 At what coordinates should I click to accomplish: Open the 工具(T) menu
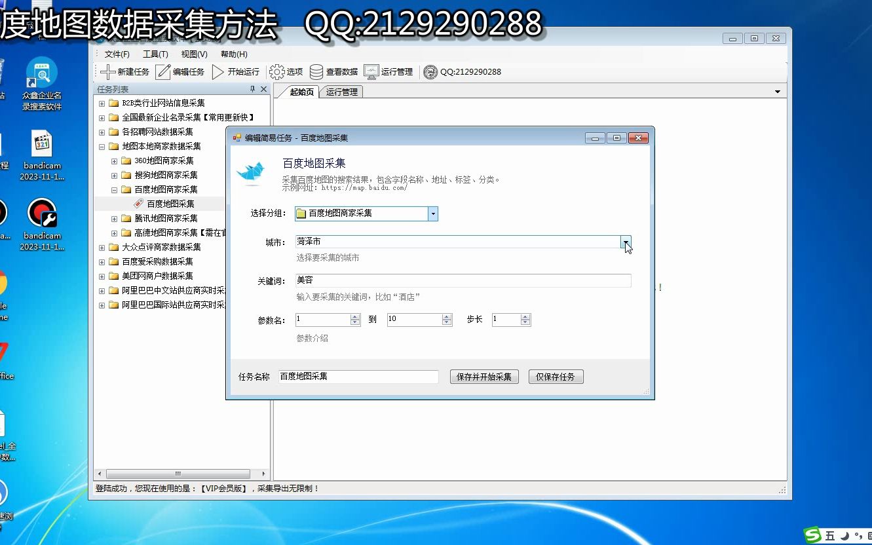pos(155,54)
